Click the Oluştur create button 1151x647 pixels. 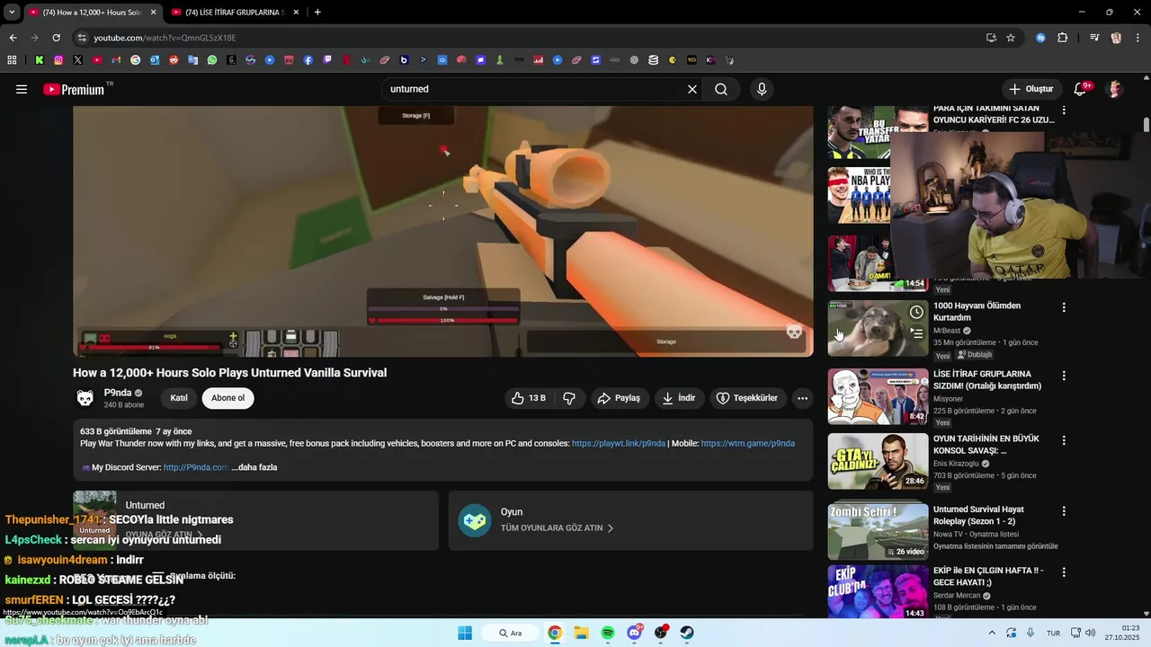click(x=1031, y=89)
